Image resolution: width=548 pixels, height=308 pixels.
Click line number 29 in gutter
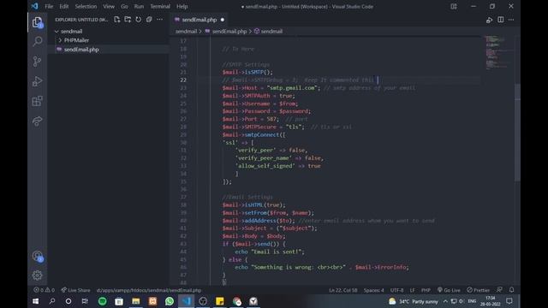(x=183, y=135)
